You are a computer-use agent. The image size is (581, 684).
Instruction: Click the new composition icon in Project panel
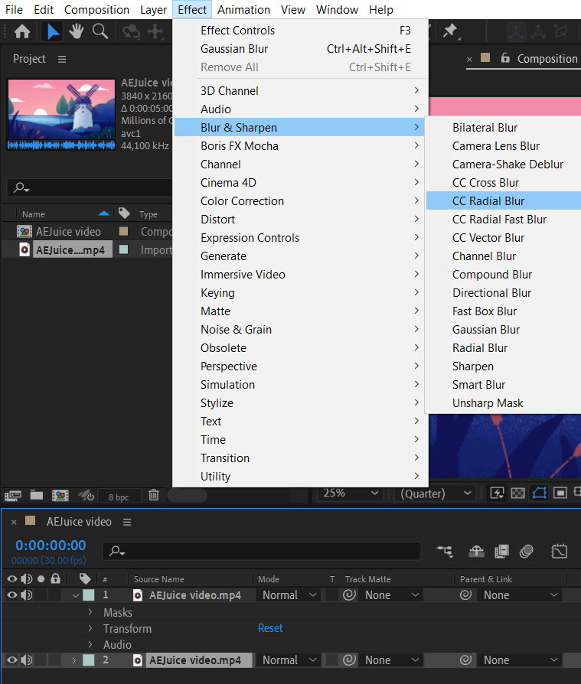tap(60, 495)
